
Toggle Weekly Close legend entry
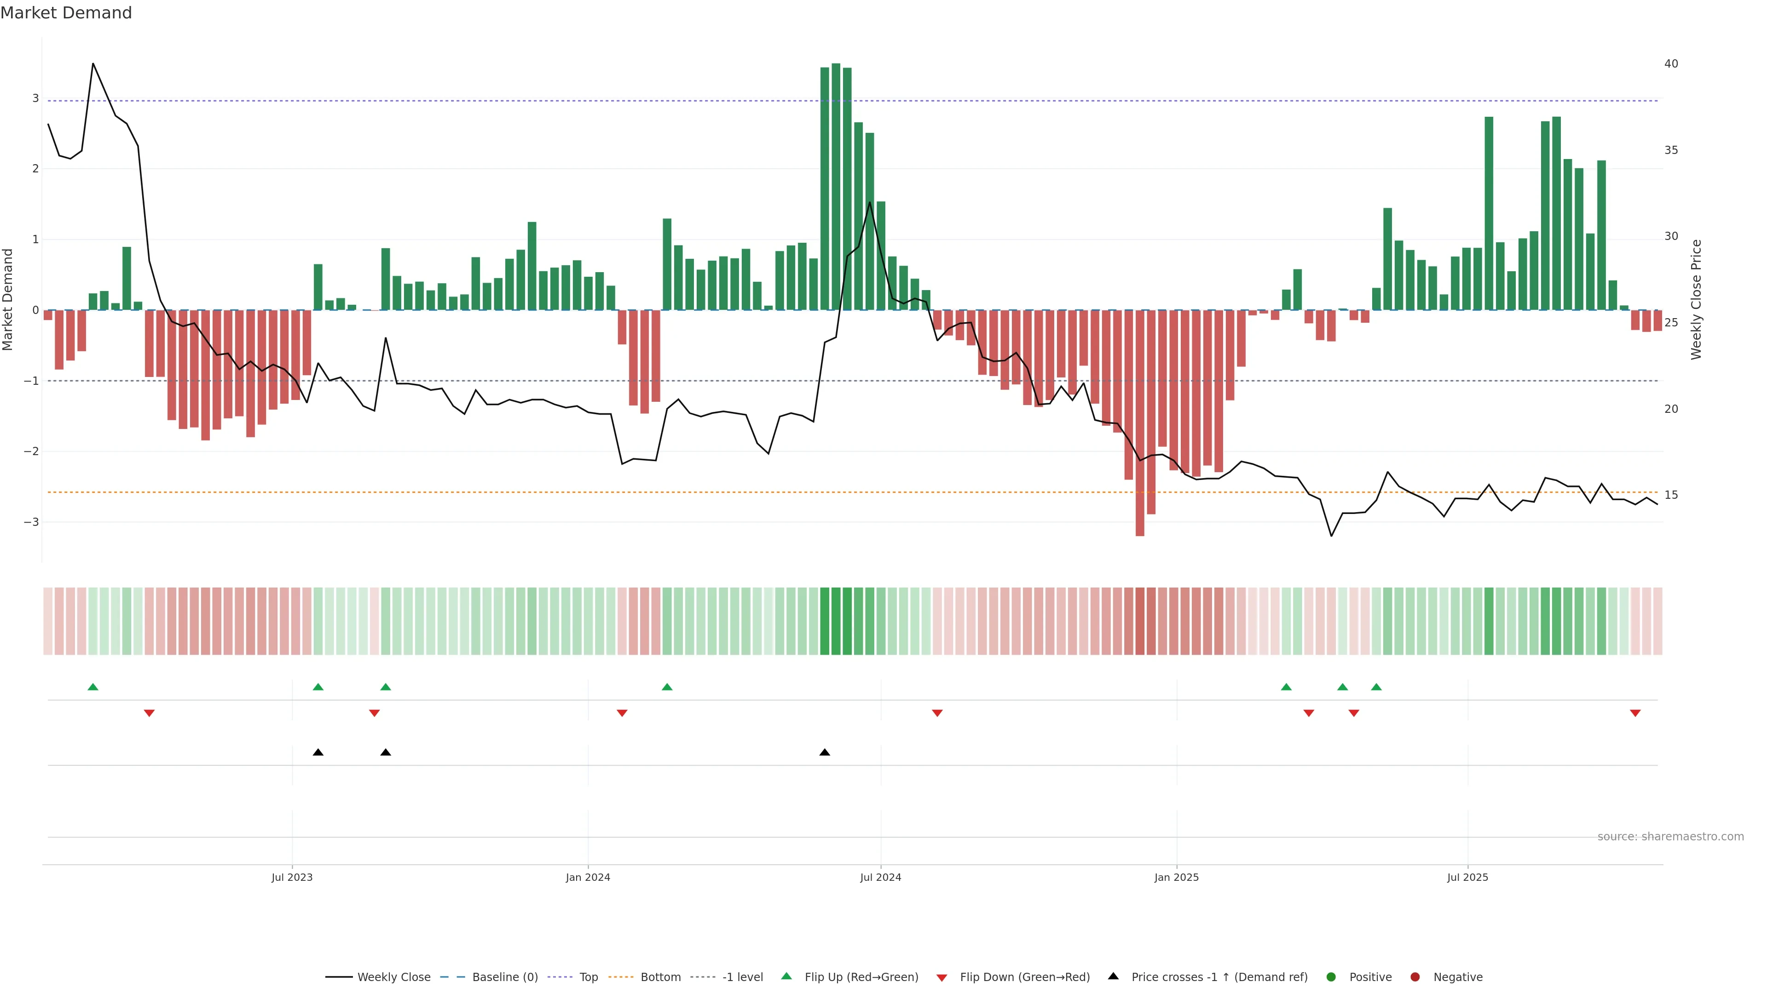click(x=393, y=977)
